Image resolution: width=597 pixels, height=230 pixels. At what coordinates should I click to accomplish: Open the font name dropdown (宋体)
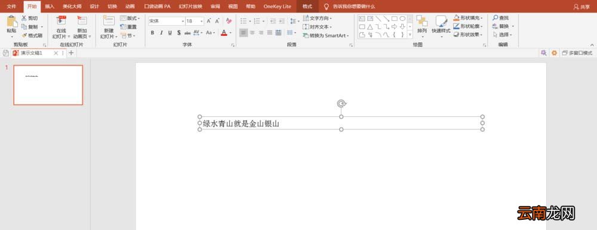tap(183, 21)
